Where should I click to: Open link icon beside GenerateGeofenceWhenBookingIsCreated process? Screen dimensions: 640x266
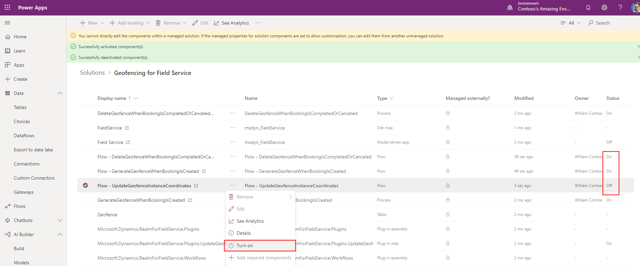click(x=190, y=200)
